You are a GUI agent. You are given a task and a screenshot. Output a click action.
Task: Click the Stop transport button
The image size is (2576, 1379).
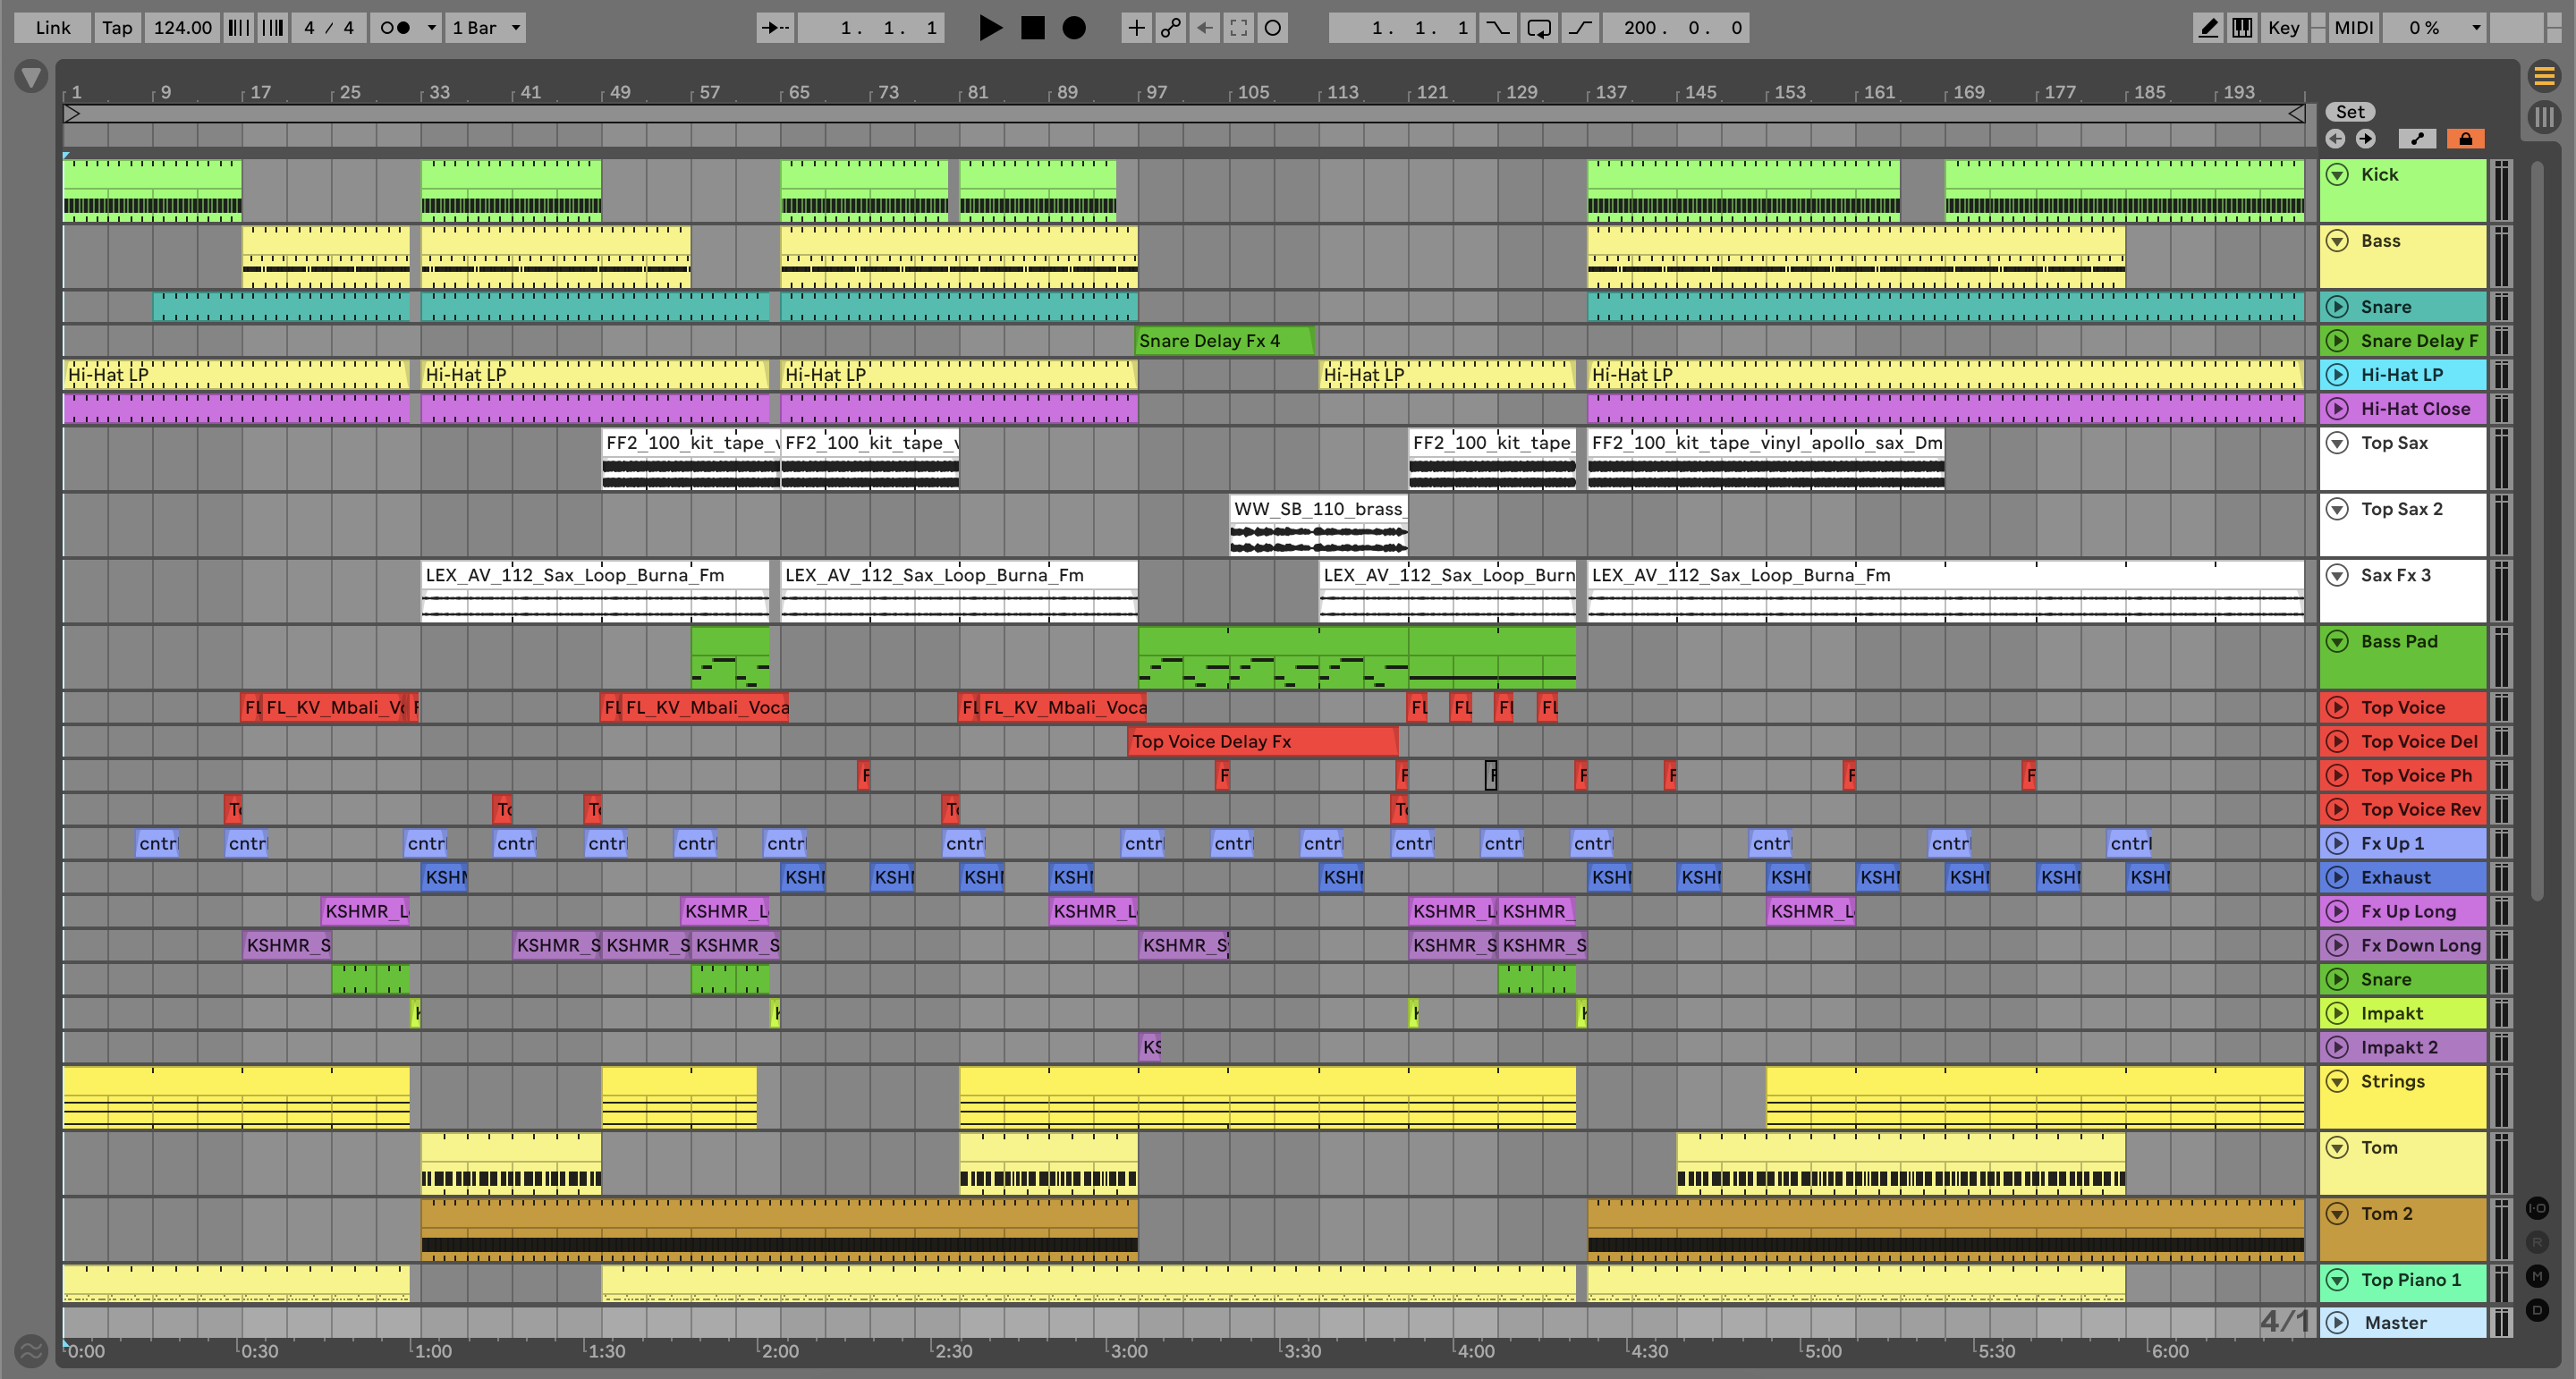pyautogui.click(x=1032, y=28)
